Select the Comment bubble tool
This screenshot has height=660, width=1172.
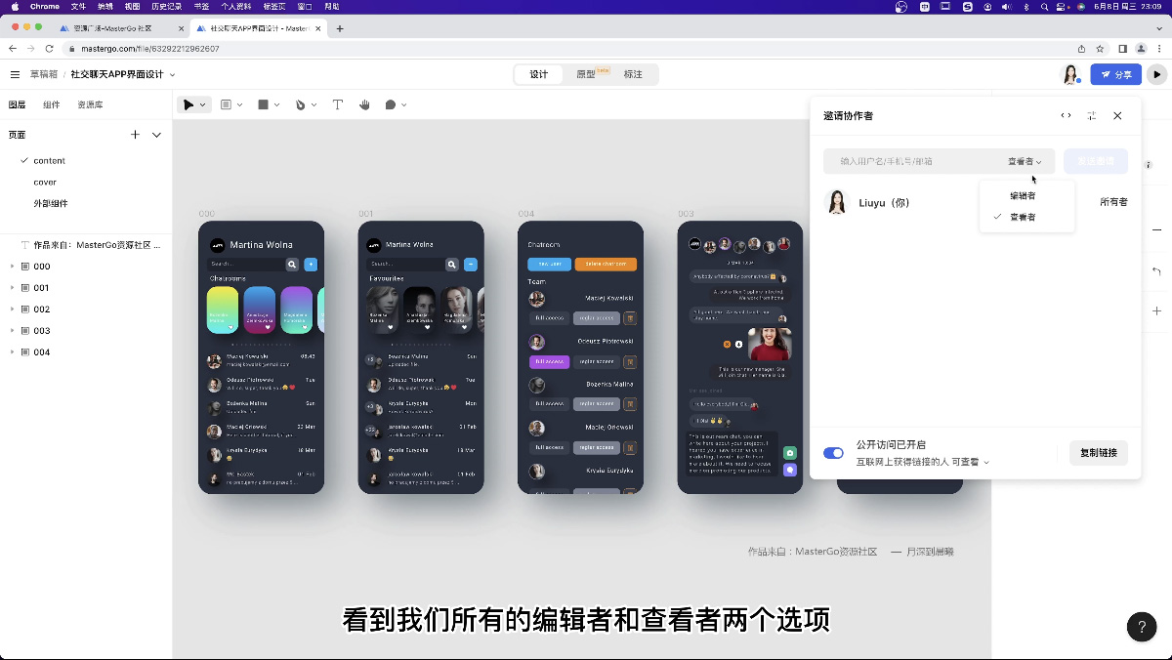click(x=391, y=104)
